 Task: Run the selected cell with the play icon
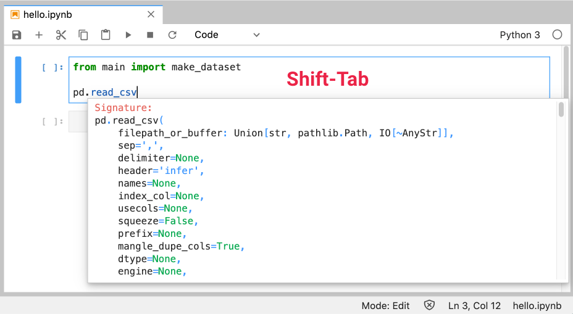pos(128,35)
